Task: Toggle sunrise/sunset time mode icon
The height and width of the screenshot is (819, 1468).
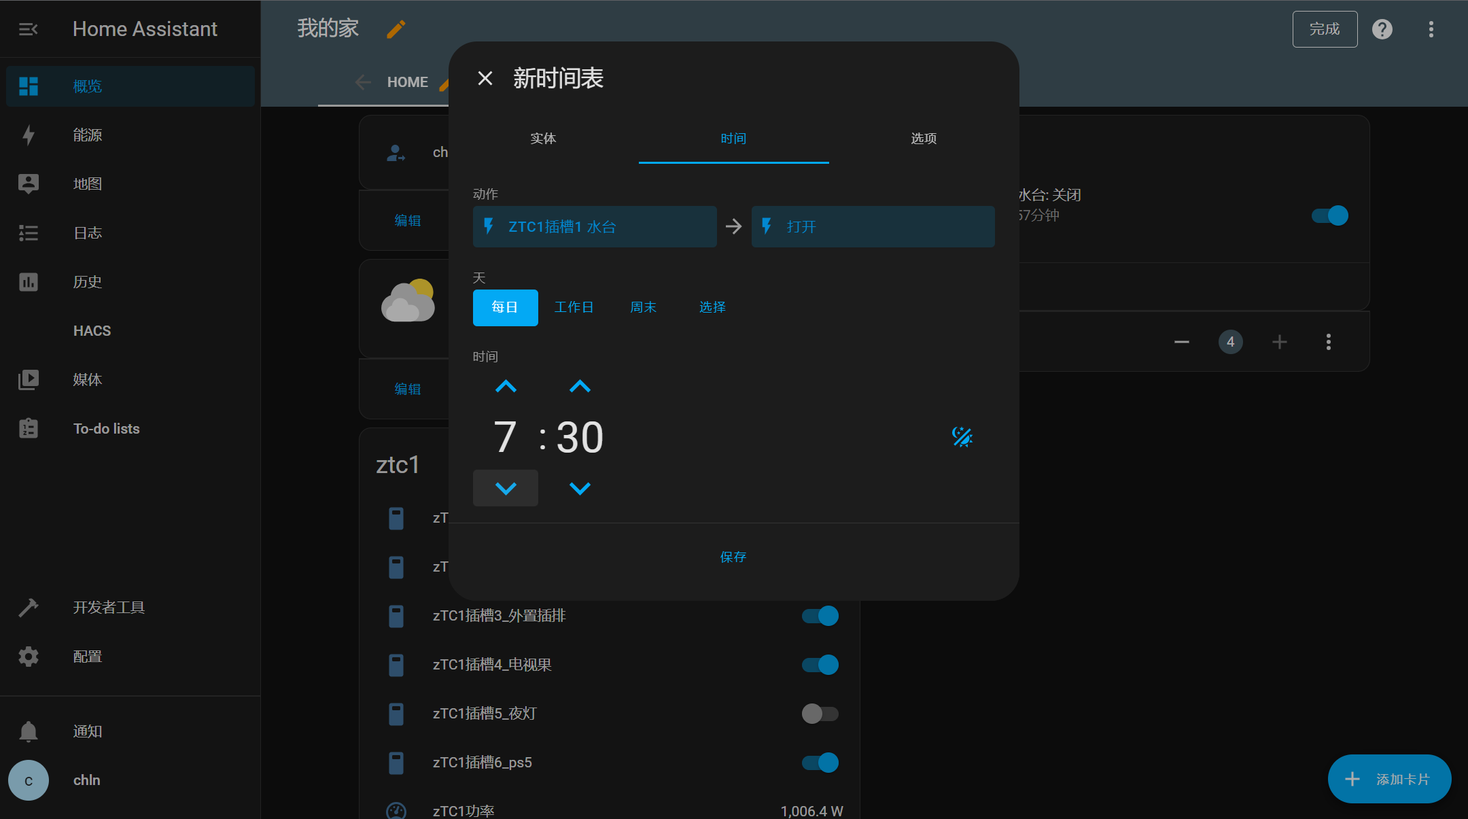Action: [962, 436]
